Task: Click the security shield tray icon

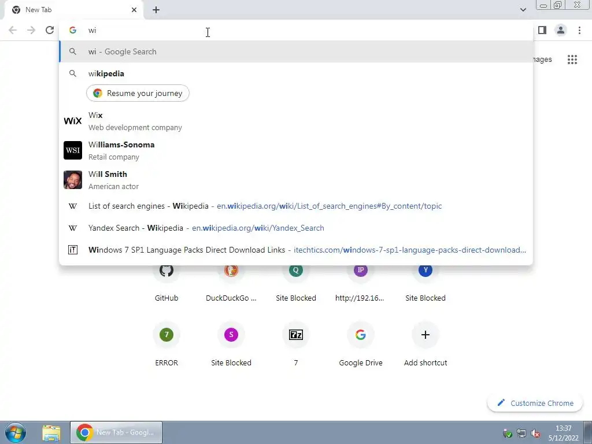Action: coord(508,434)
